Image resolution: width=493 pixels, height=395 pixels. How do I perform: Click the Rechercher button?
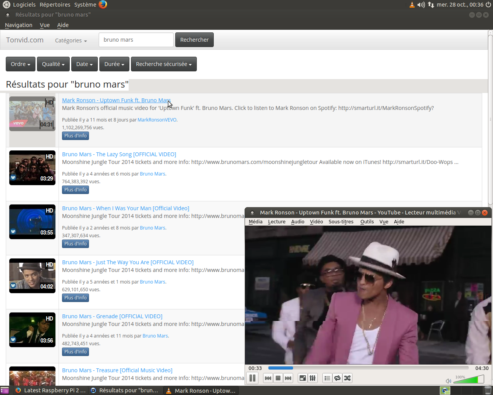click(195, 40)
